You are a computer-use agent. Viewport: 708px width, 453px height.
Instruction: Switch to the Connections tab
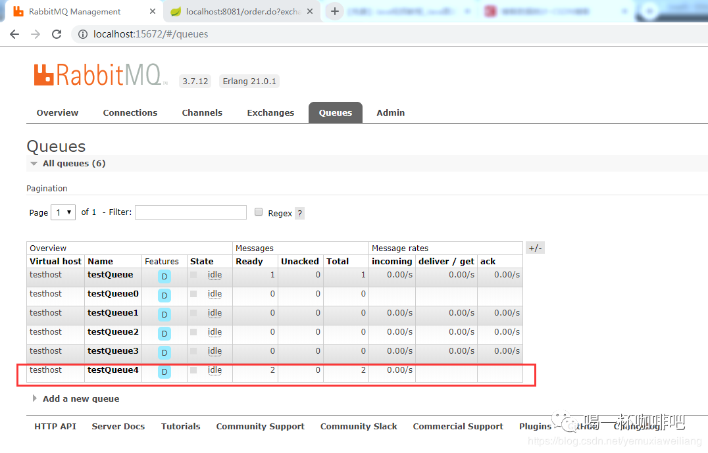[x=130, y=113]
